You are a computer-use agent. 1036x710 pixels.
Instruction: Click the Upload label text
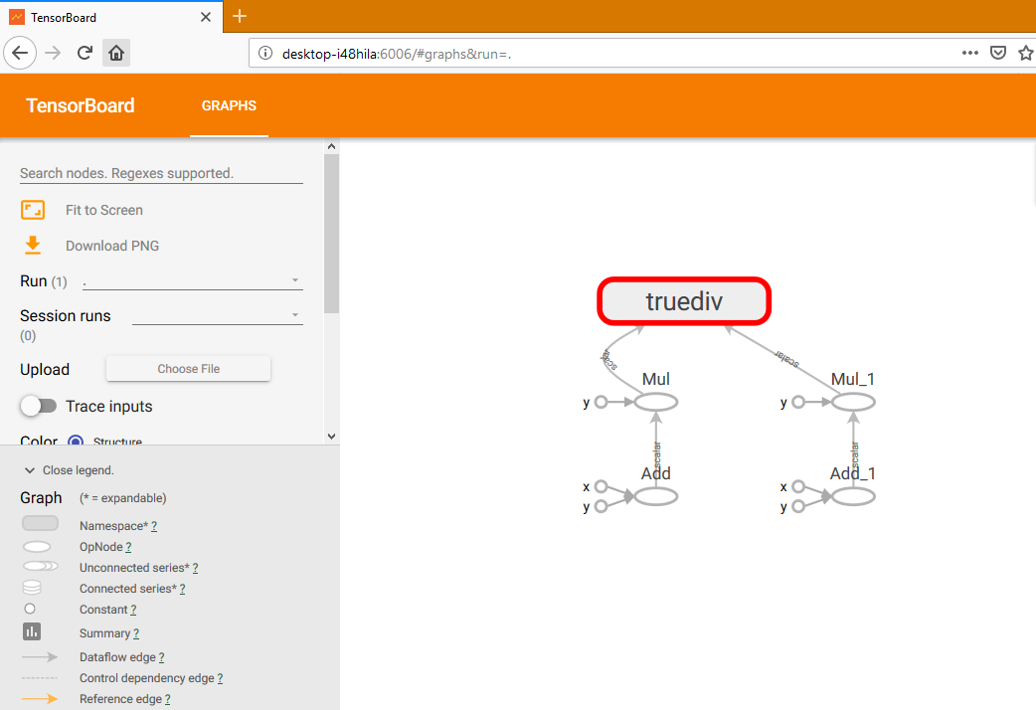[45, 370]
